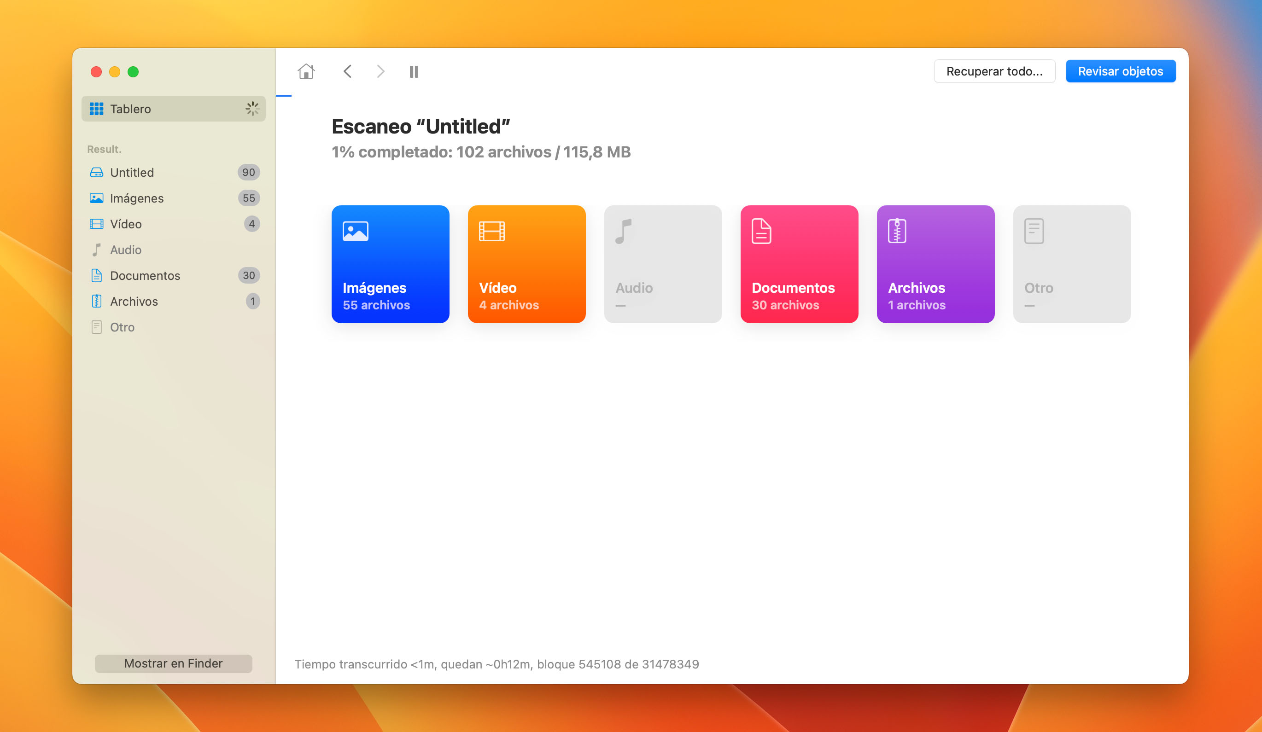Click Recuperar todo button

pos(994,71)
